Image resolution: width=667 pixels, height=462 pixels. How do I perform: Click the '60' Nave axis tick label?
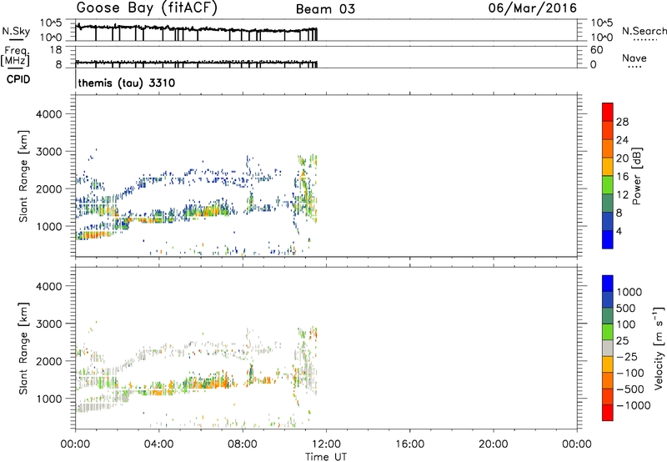point(596,50)
